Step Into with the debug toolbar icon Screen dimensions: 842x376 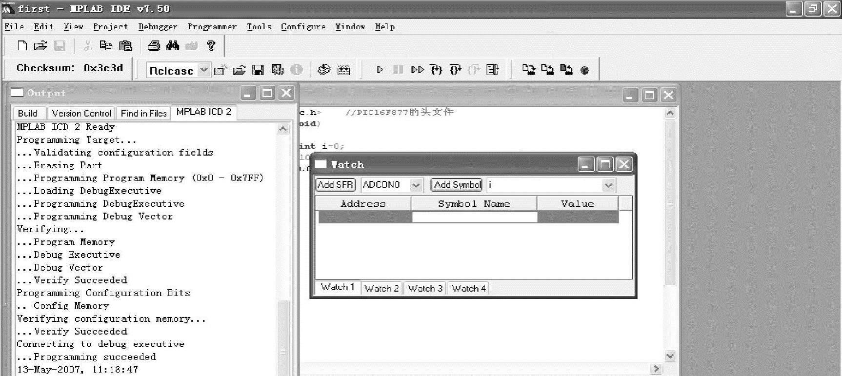[x=436, y=70]
